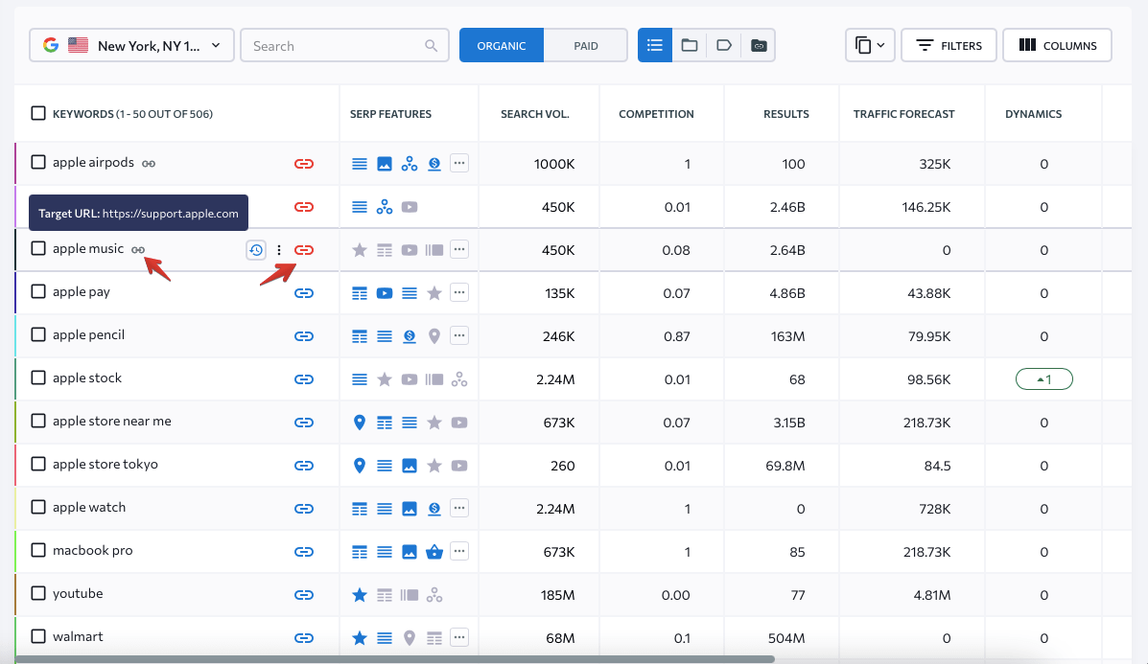The image size is (1148, 664).
Task: Sort by DYNAMICS column header
Action: pos(1033,114)
